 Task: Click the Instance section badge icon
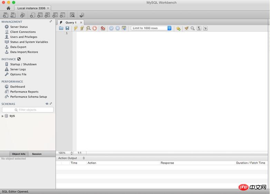coord(19,59)
